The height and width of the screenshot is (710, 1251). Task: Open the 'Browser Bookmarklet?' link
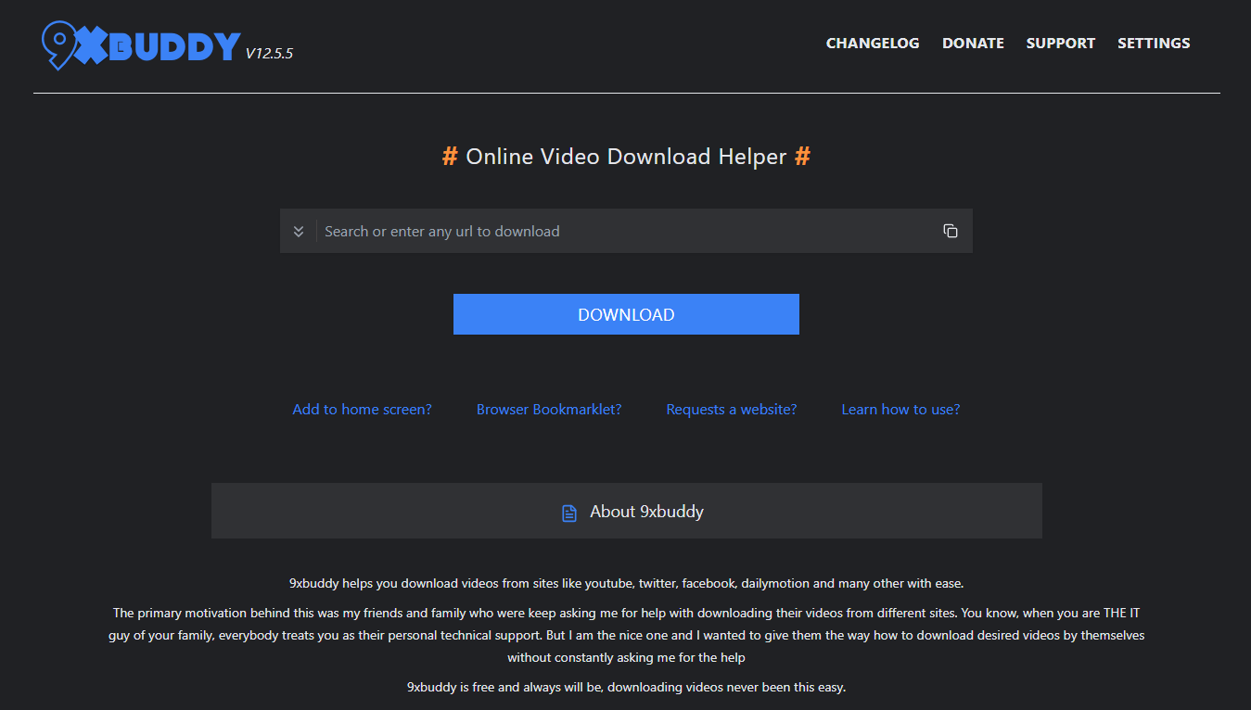(x=549, y=409)
